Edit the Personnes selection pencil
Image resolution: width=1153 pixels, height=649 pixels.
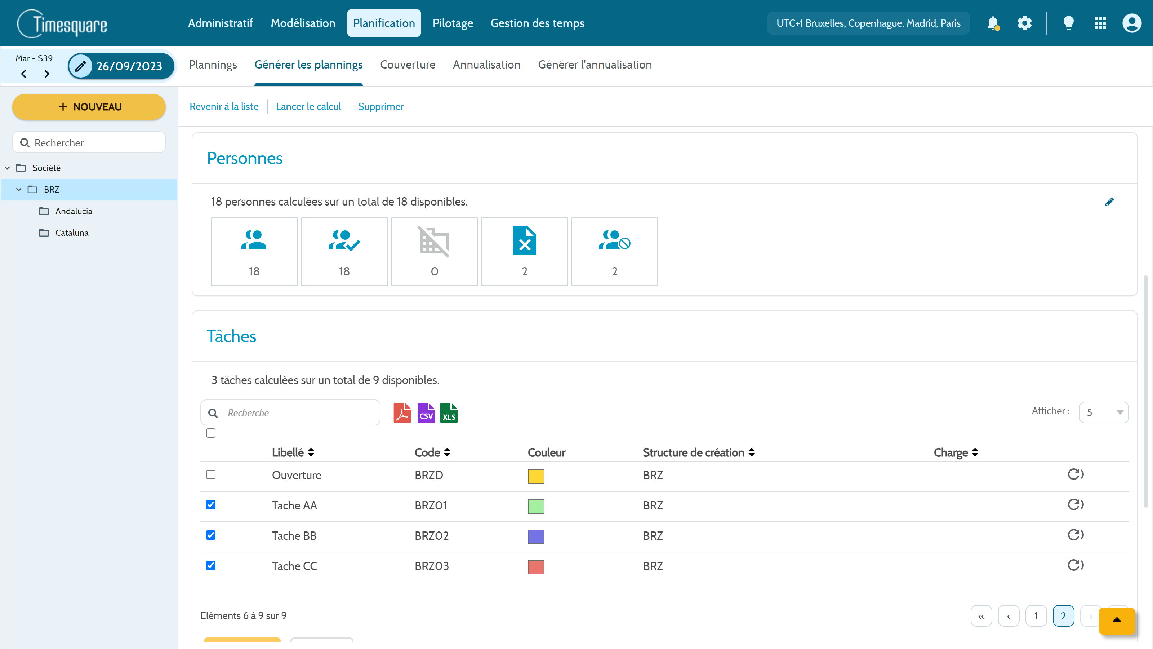(1109, 202)
